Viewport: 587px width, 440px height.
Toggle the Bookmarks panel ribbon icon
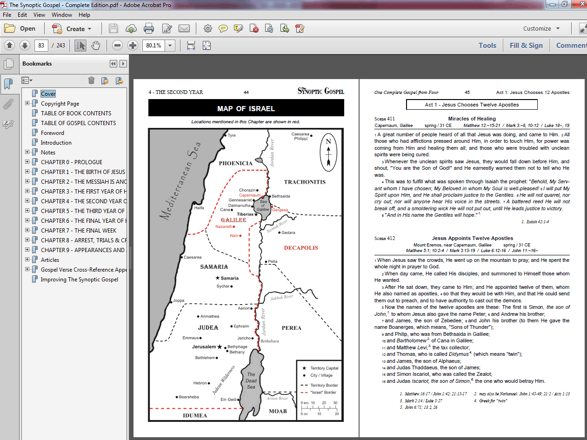pos(8,84)
